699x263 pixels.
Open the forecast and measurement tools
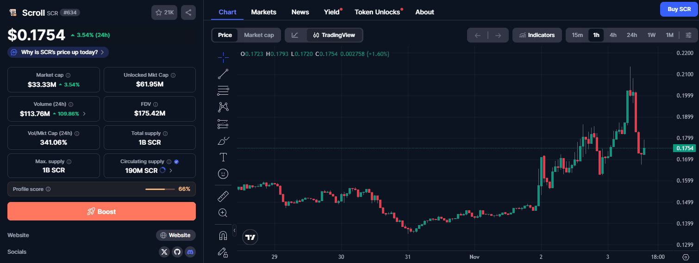coord(223,124)
